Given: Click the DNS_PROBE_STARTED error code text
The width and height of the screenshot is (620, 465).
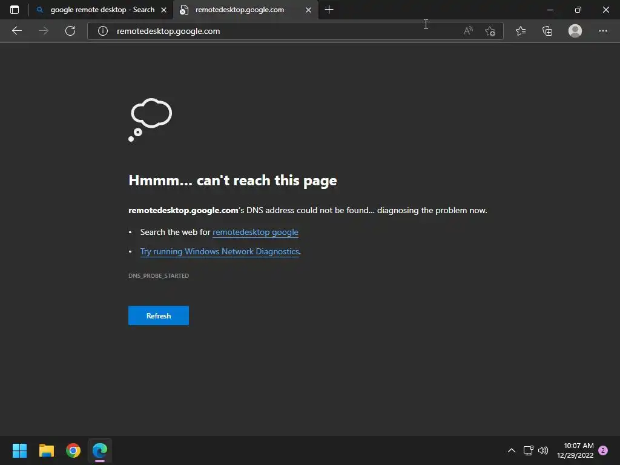Looking at the screenshot, I should tap(159, 275).
